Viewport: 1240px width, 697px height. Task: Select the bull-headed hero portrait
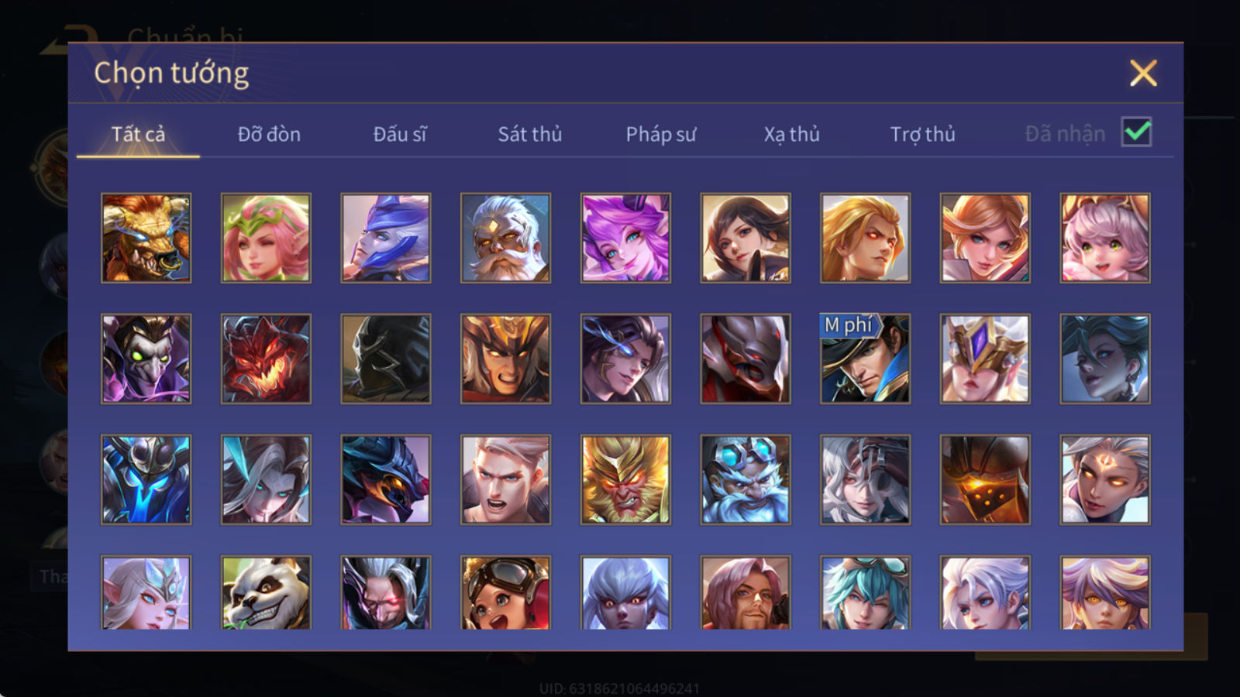pos(146,238)
